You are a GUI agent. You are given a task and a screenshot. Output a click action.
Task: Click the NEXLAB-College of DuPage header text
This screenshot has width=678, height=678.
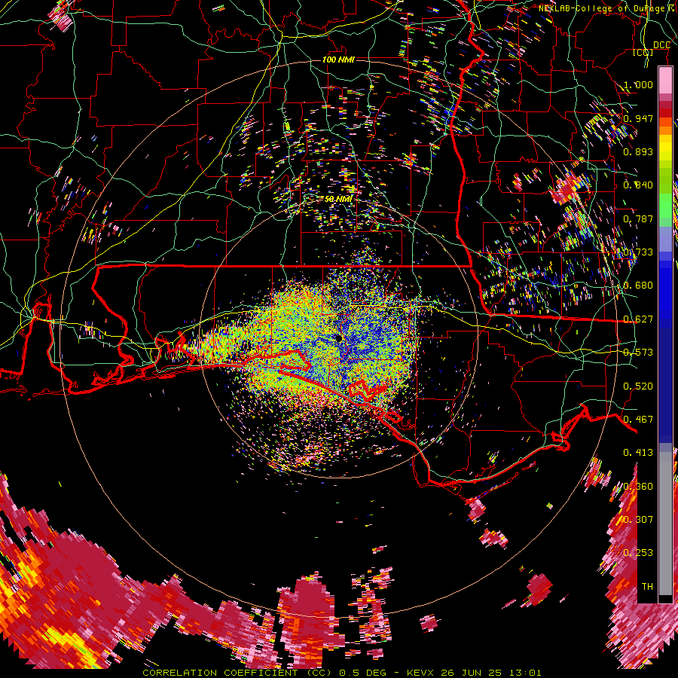603,8
